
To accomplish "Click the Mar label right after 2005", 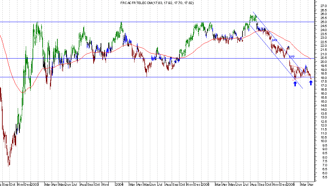I will [218, 184].
